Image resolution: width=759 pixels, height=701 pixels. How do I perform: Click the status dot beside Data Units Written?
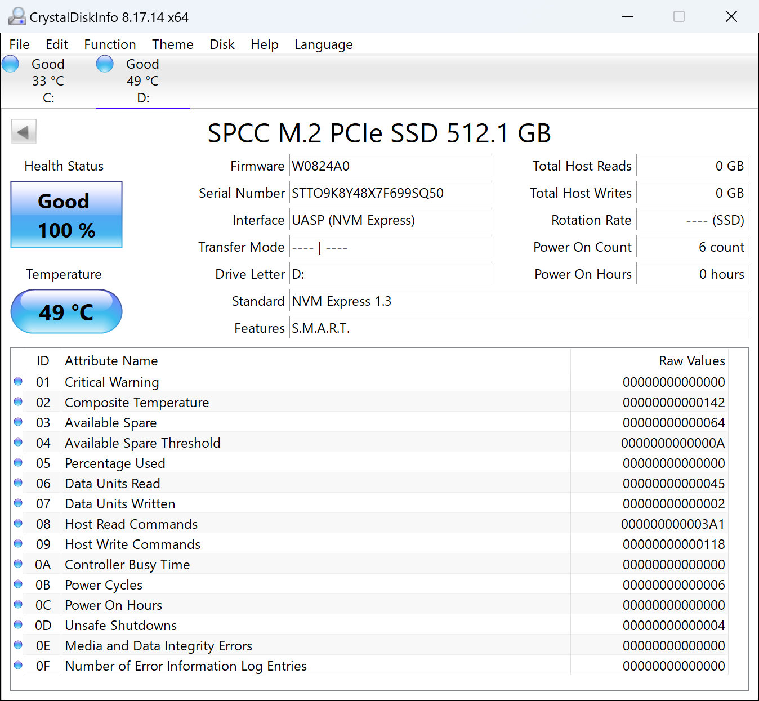tap(18, 503)
